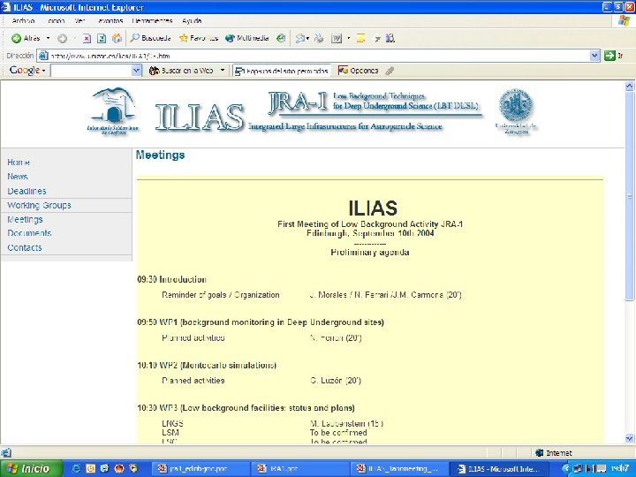
Task: Click the orange-red quick launch icon
Action: tap(119, 469)
